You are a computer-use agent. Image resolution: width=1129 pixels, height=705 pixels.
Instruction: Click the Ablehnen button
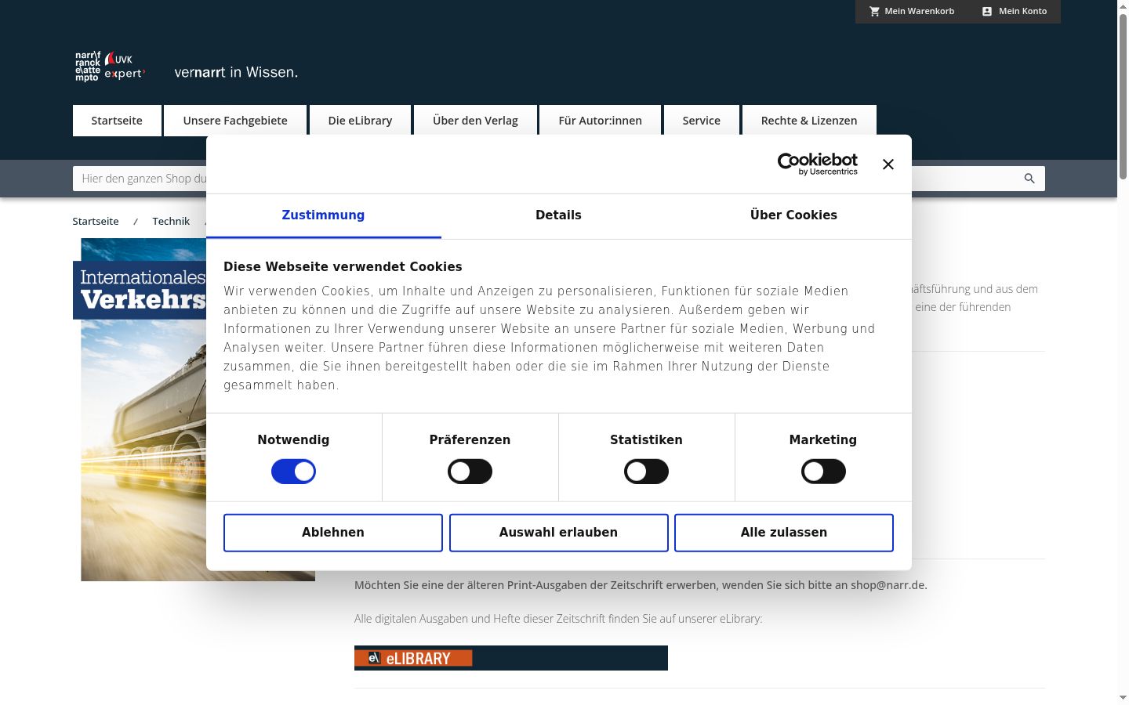click(333, 533)
